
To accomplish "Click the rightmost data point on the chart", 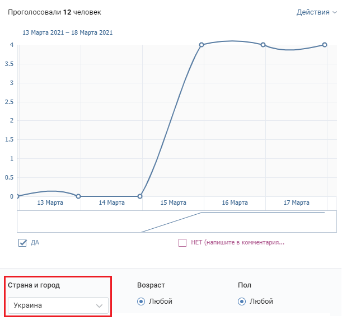I will [325, 45].
